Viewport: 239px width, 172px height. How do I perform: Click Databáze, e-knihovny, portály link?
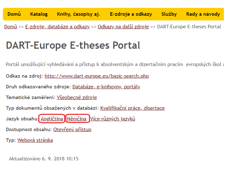coord(106,87)
